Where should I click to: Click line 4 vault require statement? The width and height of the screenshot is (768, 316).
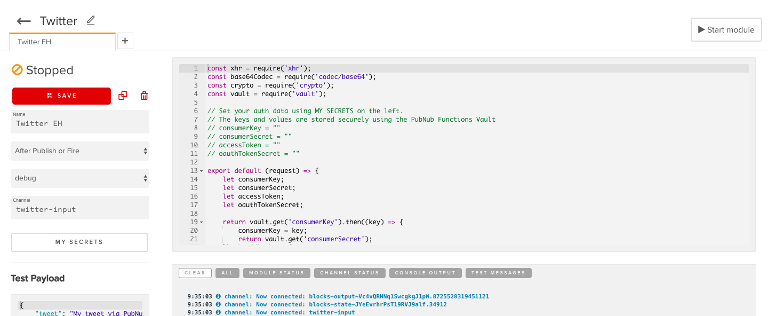pyautogui.click(x=267, y=94)
